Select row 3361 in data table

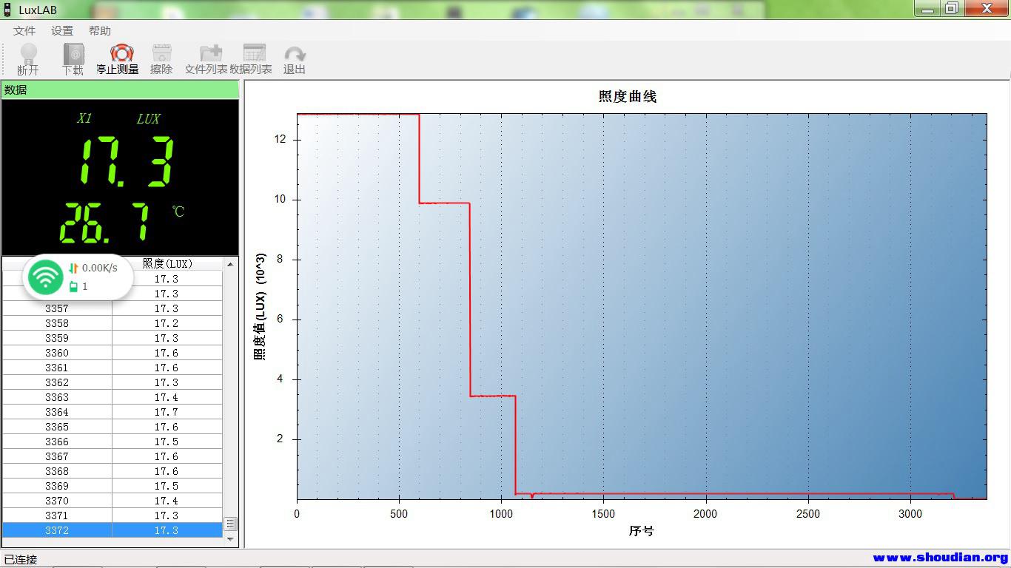point(112,368)
